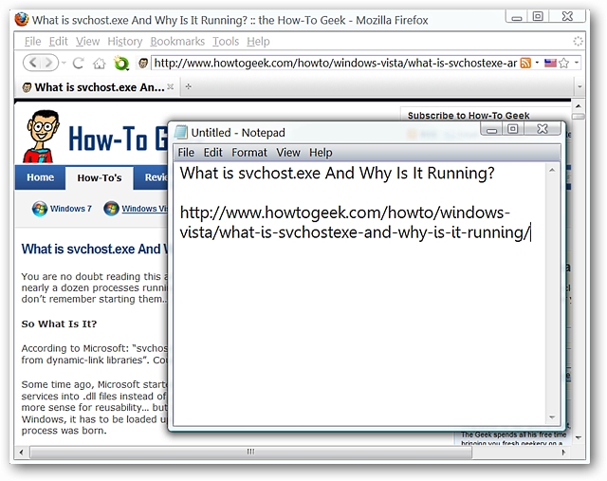Click the How-To Geek mascot logo
The height and width of the screenshot is (481, 607).
42,137
